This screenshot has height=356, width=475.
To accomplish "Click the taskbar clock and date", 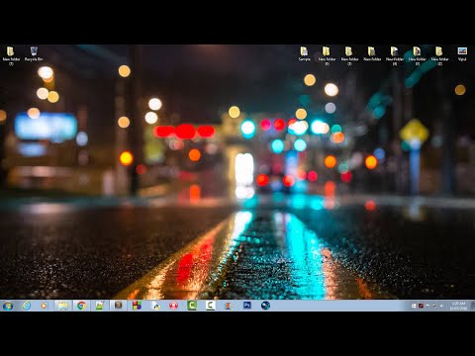I will coord(458,306).
